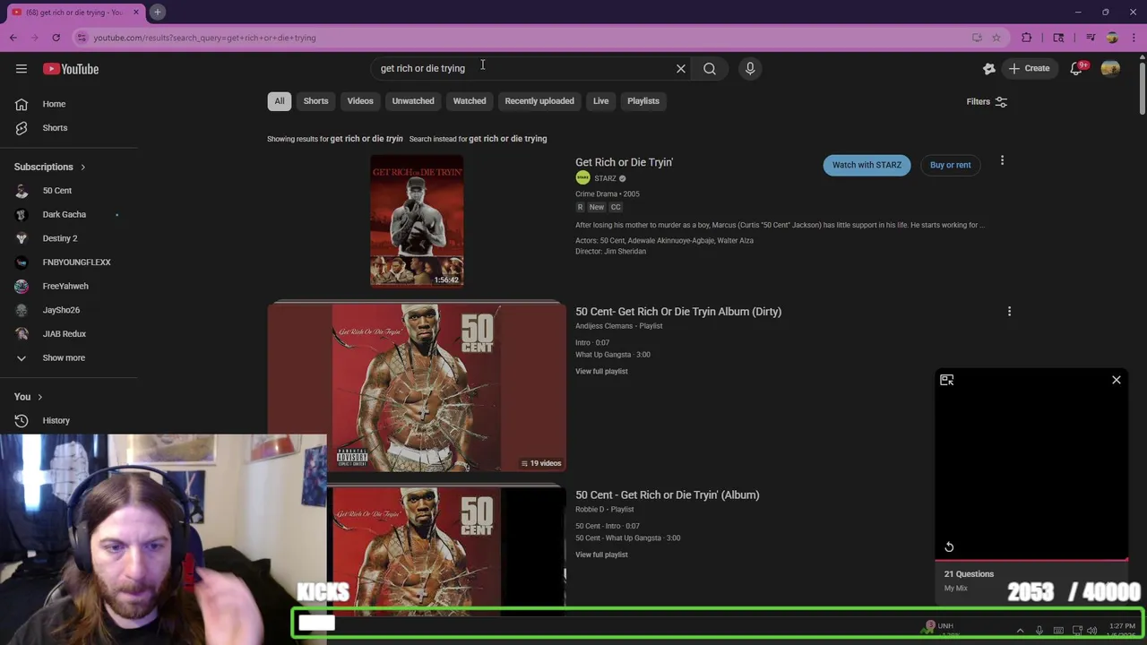The image size is (1147, 645).
Task: Click the Album (Dirty) playlist thumbnail
Action: click(x=417, y=387)
